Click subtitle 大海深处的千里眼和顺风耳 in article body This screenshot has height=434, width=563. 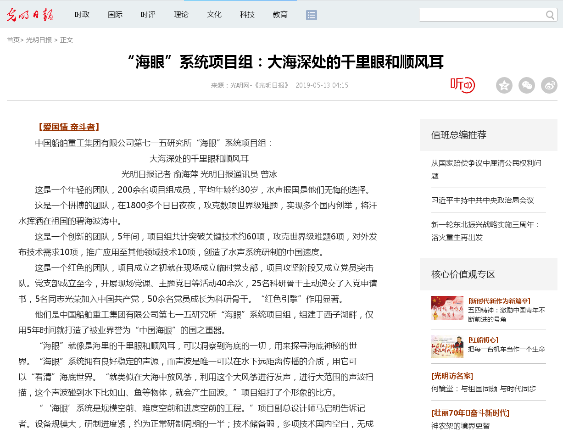(199, 159)
